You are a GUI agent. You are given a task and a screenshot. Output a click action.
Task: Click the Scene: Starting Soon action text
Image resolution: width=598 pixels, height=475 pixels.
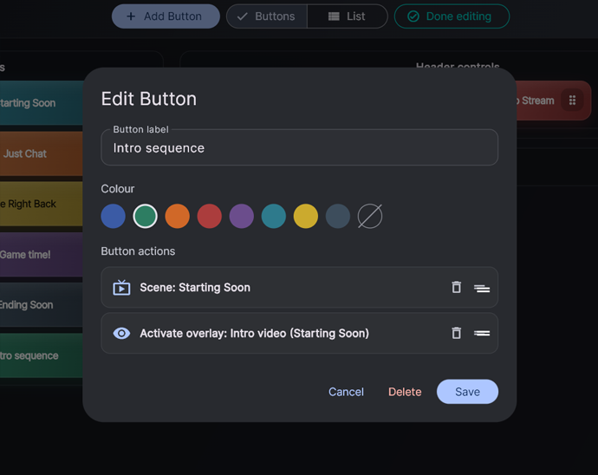(195, 288)
